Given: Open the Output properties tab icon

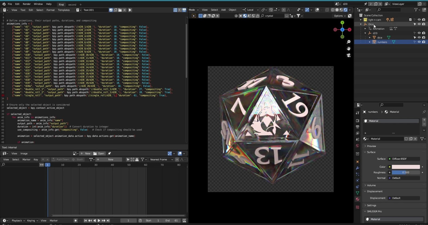Looking at the screenshot, I should (358, 127).
